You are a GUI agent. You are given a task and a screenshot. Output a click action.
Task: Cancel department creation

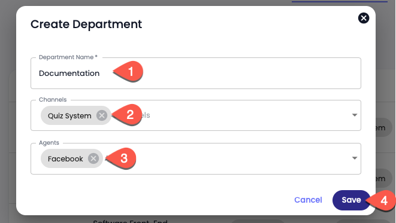(x=308, y=200)
